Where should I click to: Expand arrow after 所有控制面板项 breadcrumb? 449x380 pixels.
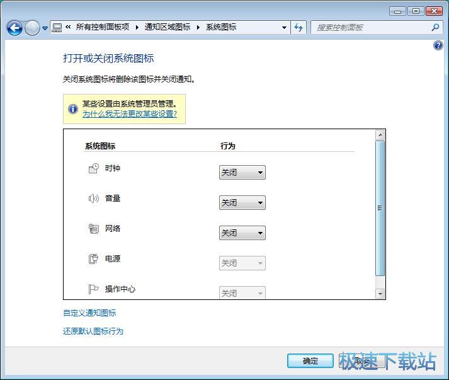[x=137, y=28]
